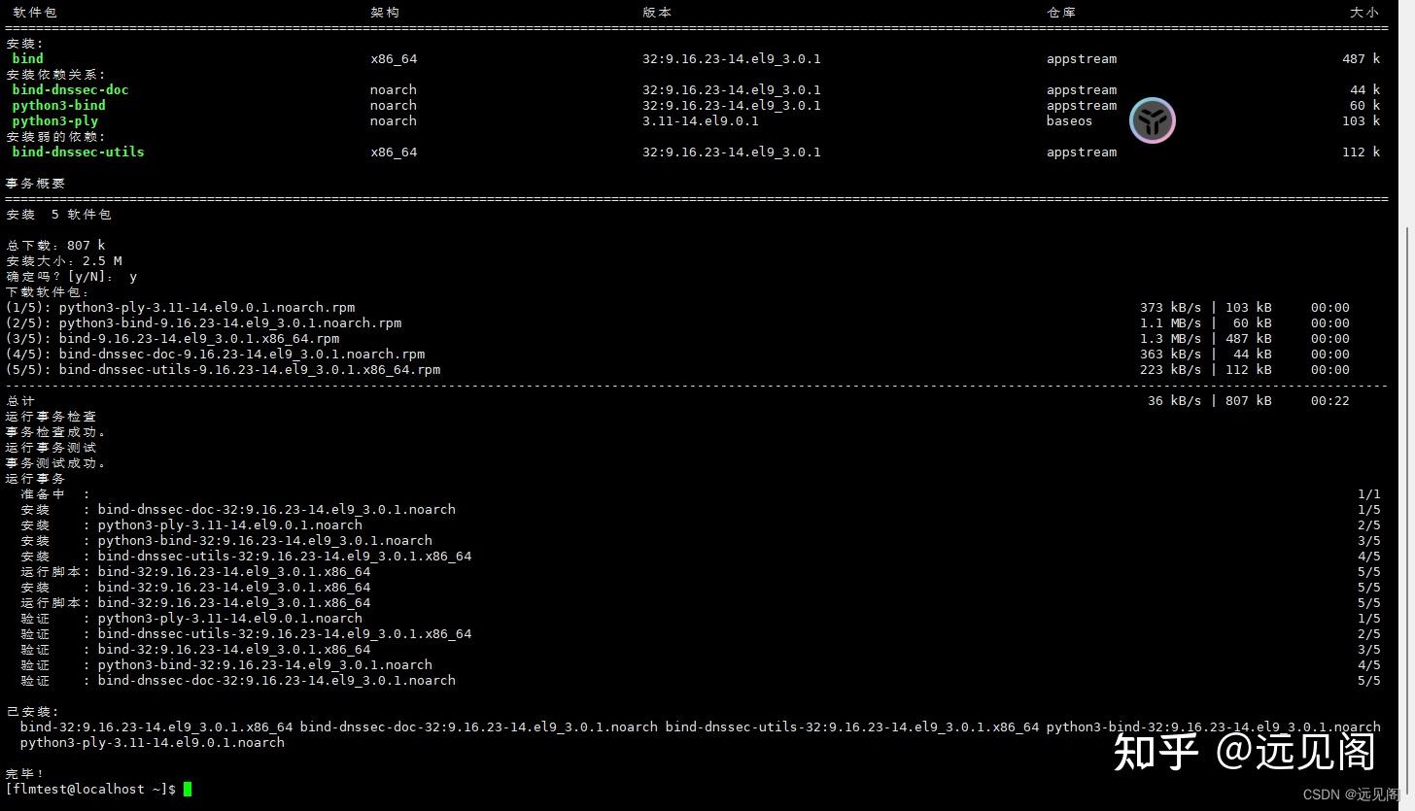Click the 版本 column header
The image size is (1415, 811).
click(x=656, y=12)
